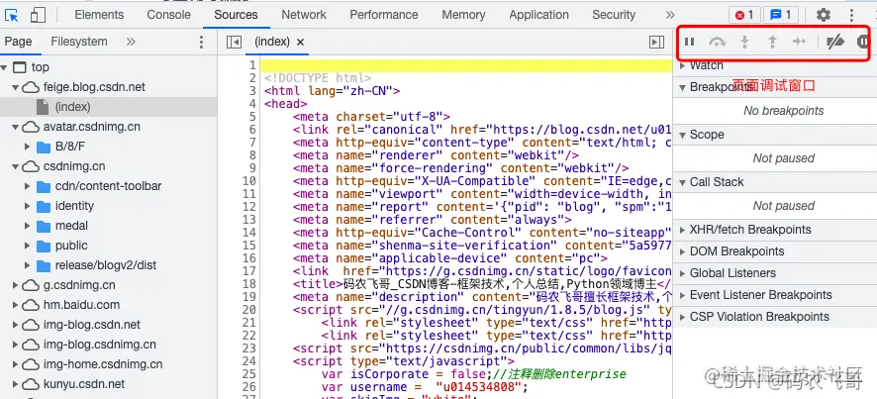Select the (index) file in tree
Screen dimensions: 877x399
tap(72, 106)
